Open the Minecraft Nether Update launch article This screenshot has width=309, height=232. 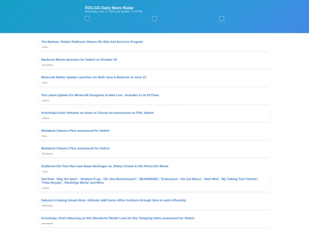[93, 77]
